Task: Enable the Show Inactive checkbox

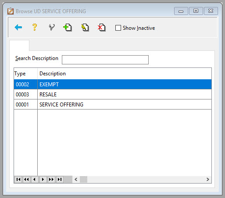Action: point(118,28)
